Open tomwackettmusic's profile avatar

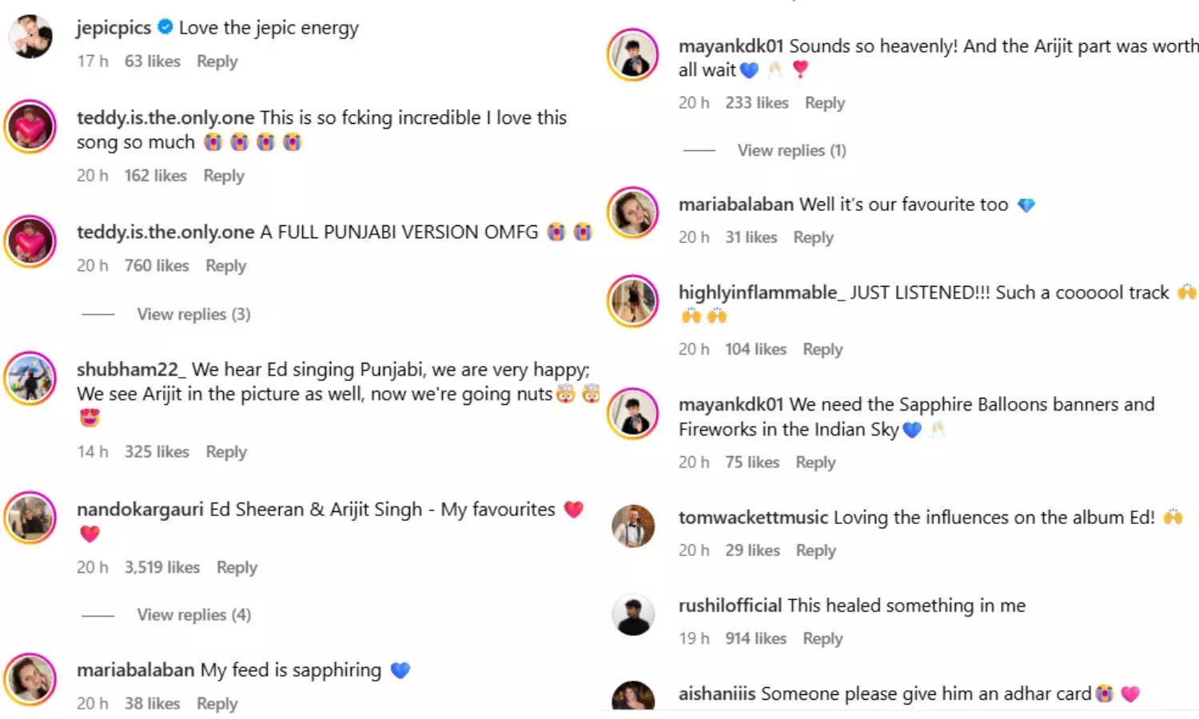point(633,526)
